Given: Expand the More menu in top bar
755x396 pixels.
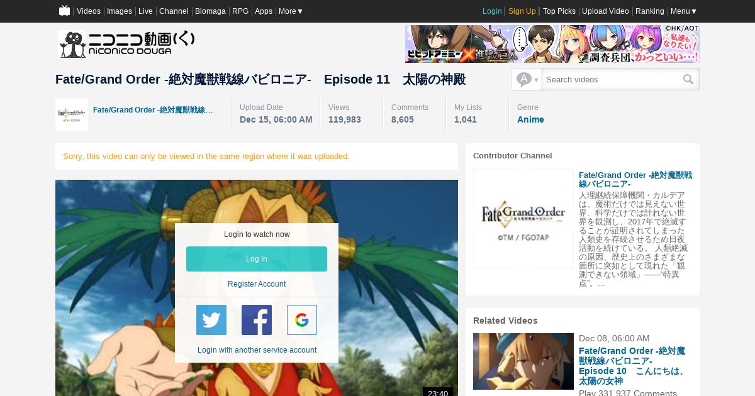Looking at the screenshot, I should pos(291,11).
